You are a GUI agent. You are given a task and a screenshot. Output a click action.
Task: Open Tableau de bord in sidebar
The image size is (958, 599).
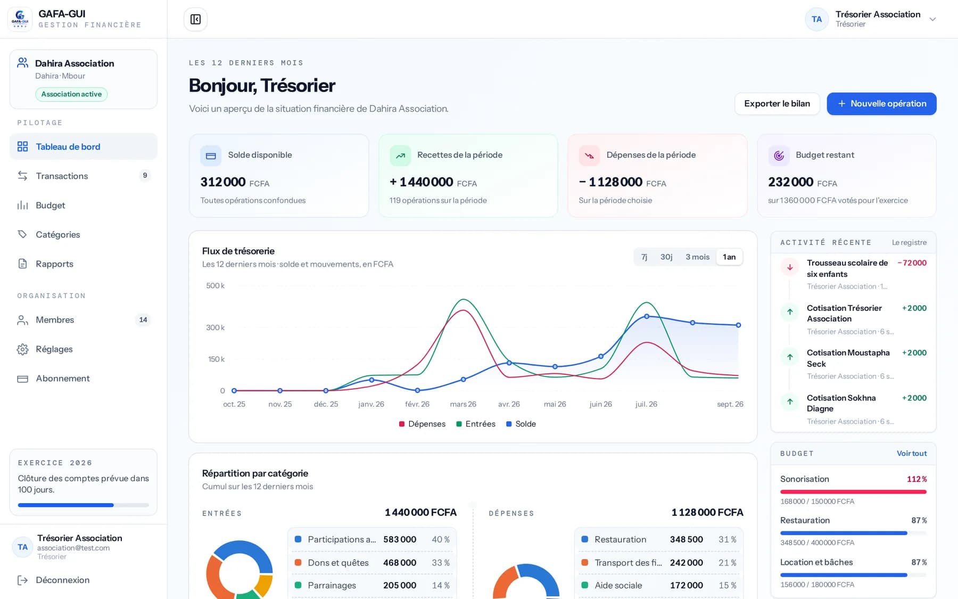click(x=84, y=146)
